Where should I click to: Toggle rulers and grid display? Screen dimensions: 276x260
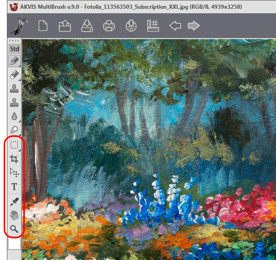(x=153, y=26)
